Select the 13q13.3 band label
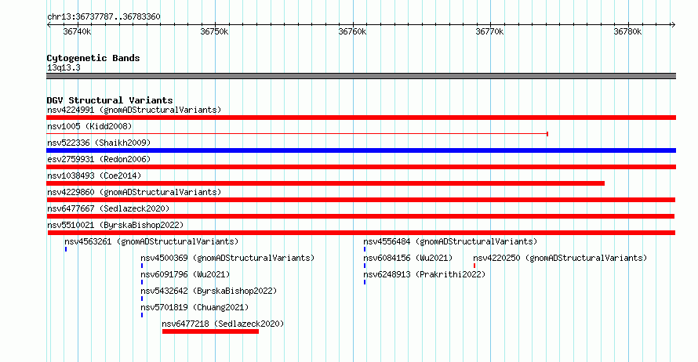 [x=64, y=67]
